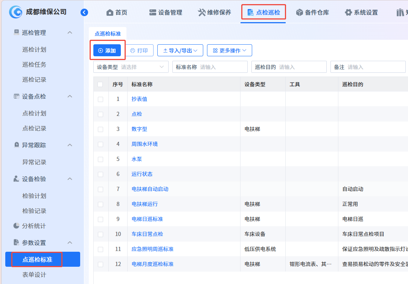Check the box for row 数字型
The image size is (408, 284).
click(100, 129)
